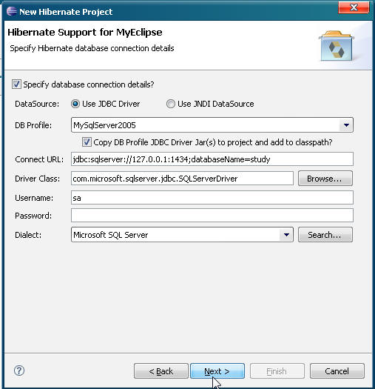Click the 'Password:' label
The height and width of the screenshot is (389, 375).
pyautogui.click(x=33, y=216)
